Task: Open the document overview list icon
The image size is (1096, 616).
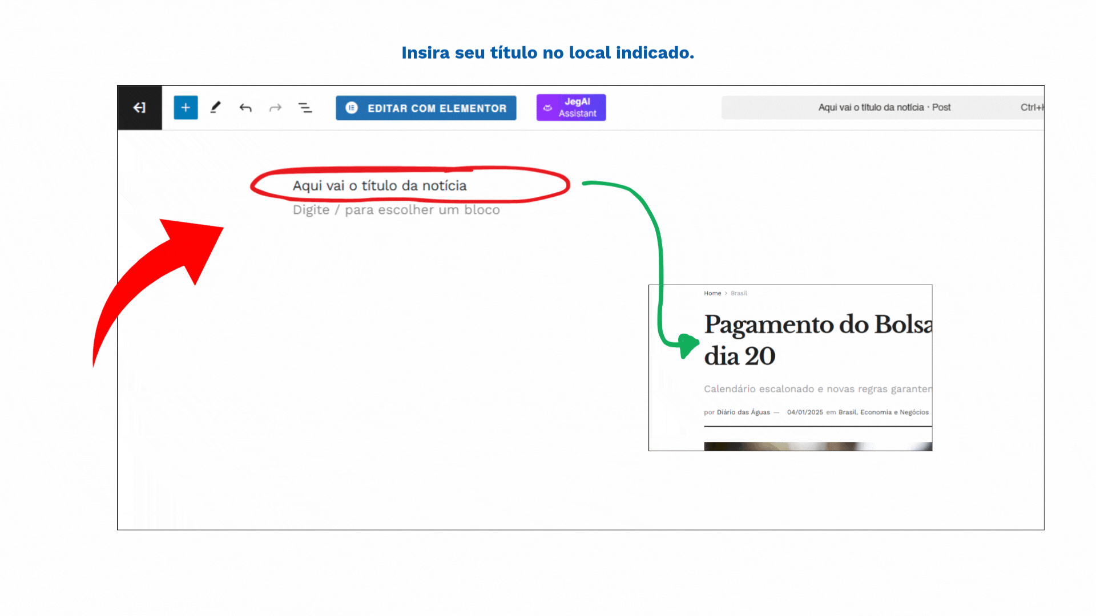Action: [305, 108]
